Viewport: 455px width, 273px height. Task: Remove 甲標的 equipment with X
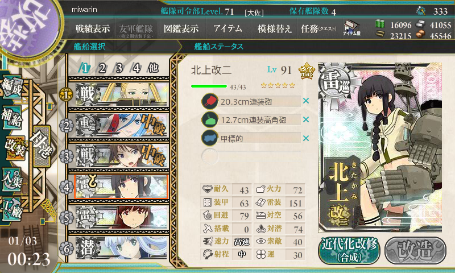tap(306, 138)
